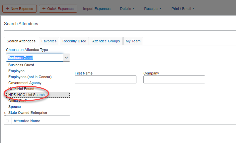Sort by the Attendee Name column header
The width and height of the screenshot is (236, 143).
click(x=27, y=121)
